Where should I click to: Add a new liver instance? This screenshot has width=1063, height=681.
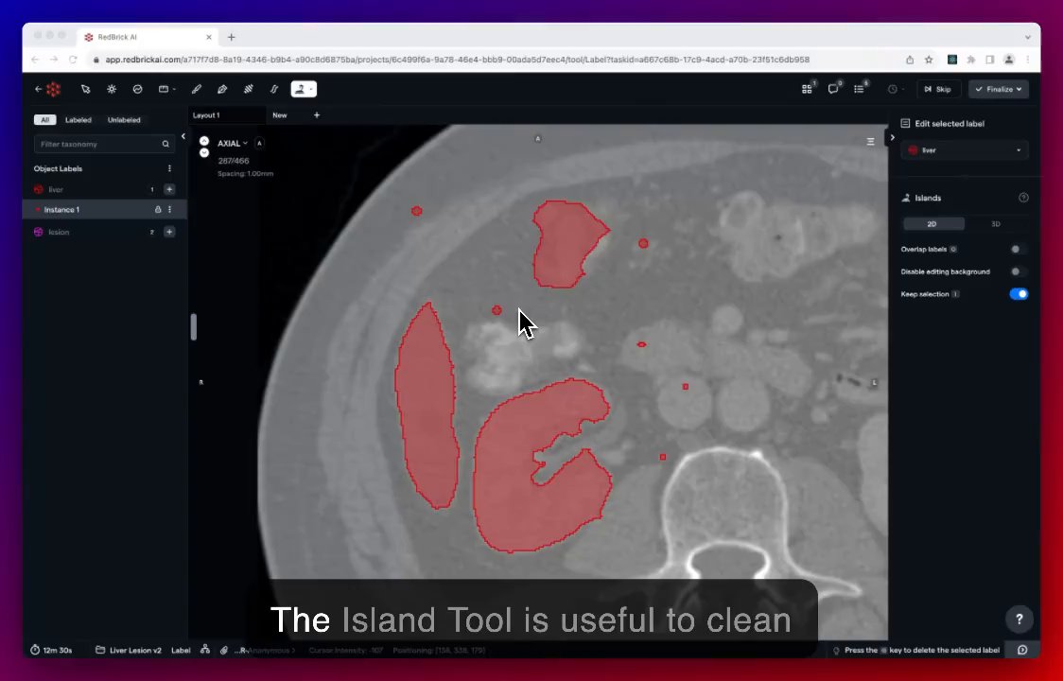click(x=169, y=189)
